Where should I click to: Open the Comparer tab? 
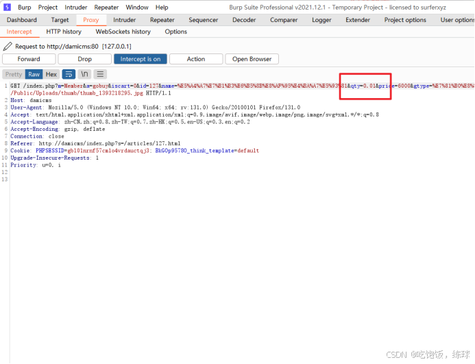click(x=284, y=20)
